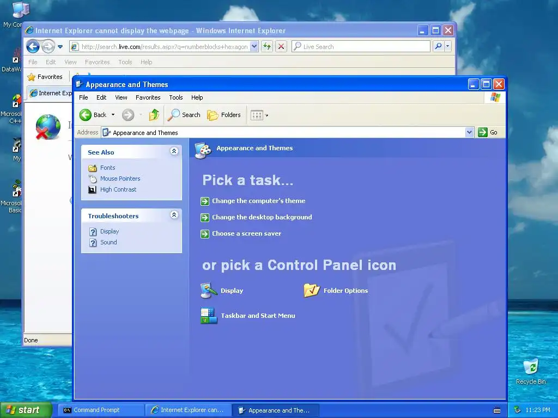
Task: Open Help menu in Internet Explorer
Action: (146, 62)
